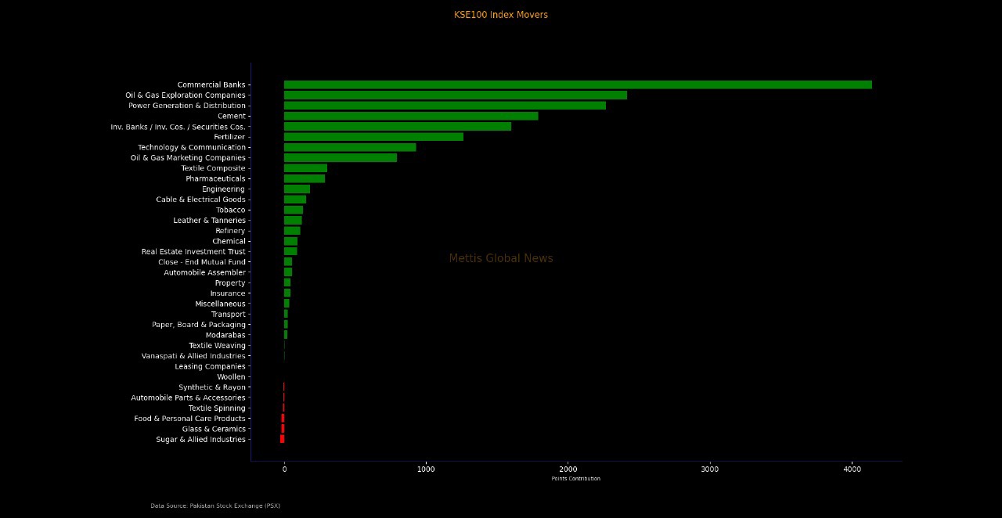Click the Pharmaceuticals category label
Image resolution: width=1002 pixels, height=518 pixels.
tap(215, 178)
